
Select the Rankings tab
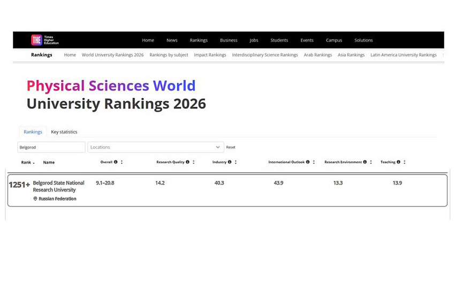pyautogui.click(x=33, y=132)
